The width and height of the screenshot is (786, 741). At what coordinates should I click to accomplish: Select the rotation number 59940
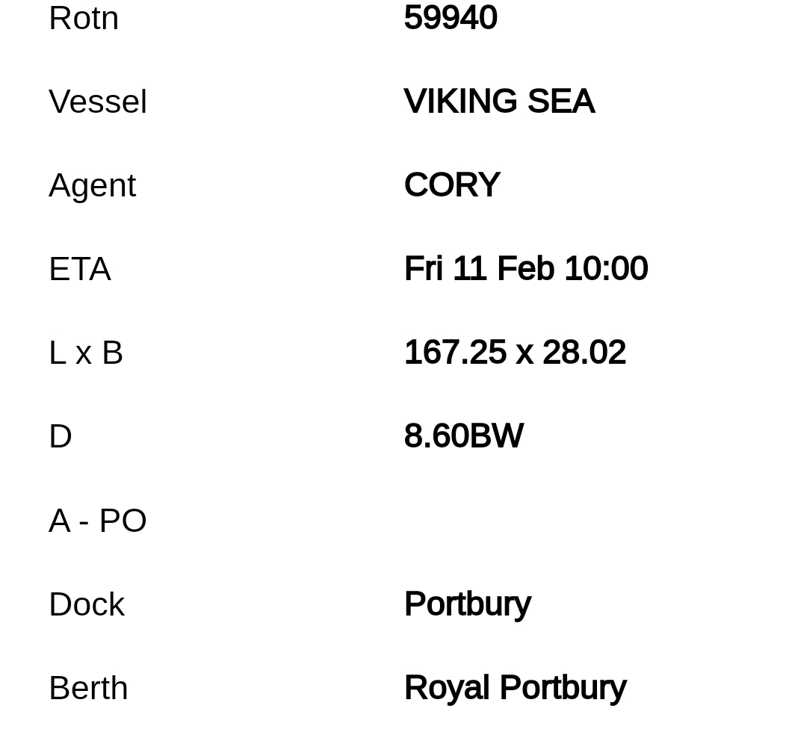(451, 18)
